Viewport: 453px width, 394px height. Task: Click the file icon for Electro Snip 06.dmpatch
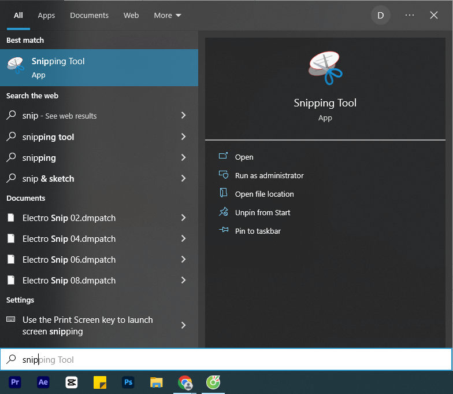click(x=10, y=259)
